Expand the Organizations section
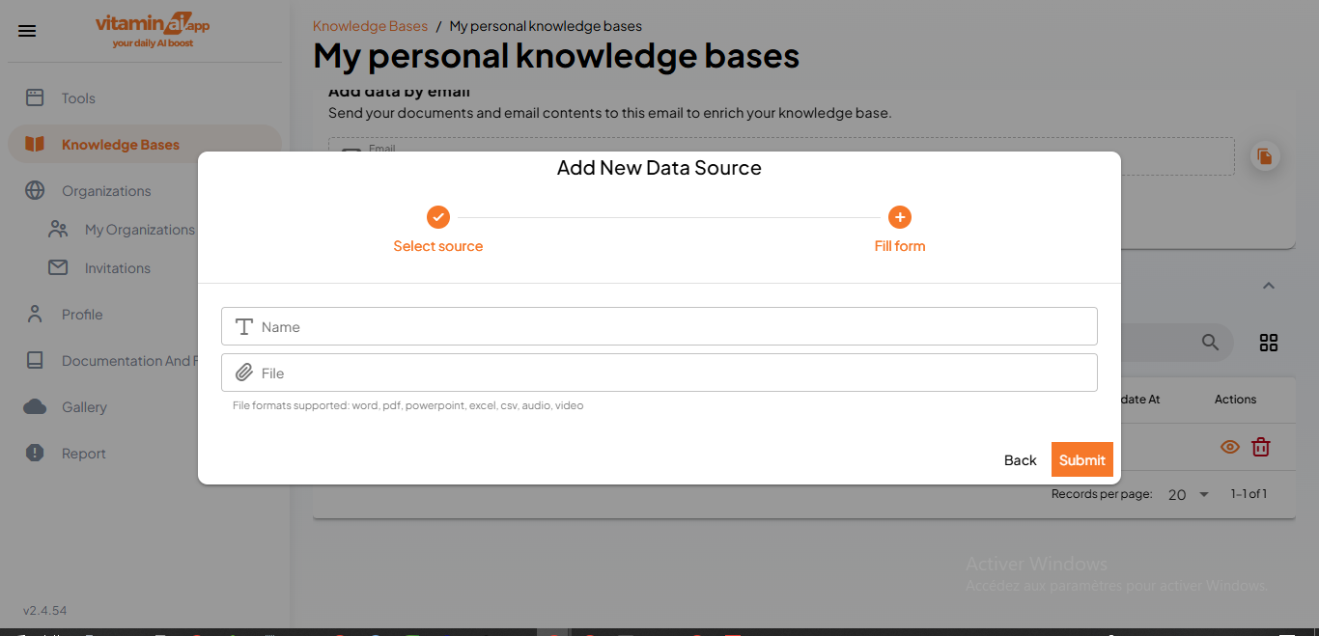Image resolution: width=1319 pixels, height=636 pixels. click(x=105, y=190)
